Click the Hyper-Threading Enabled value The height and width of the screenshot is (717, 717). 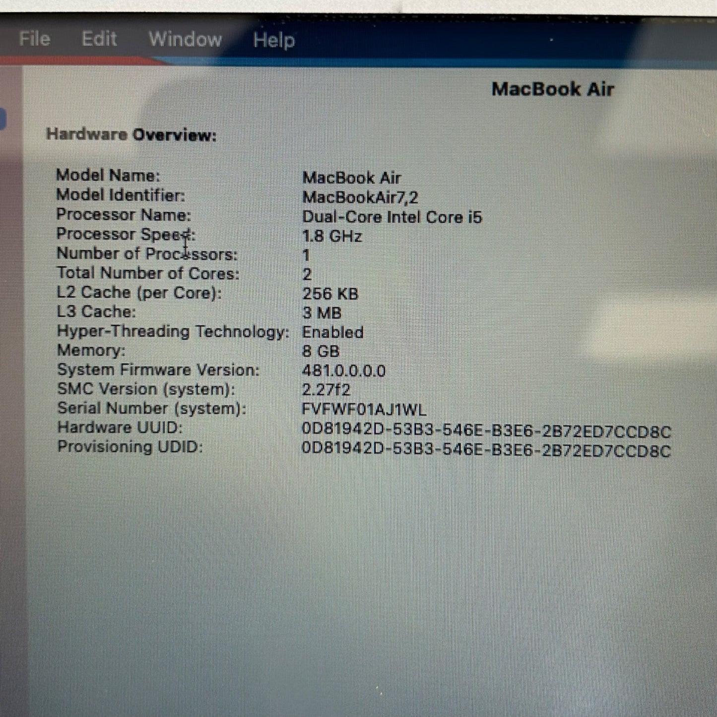(332, 332)
